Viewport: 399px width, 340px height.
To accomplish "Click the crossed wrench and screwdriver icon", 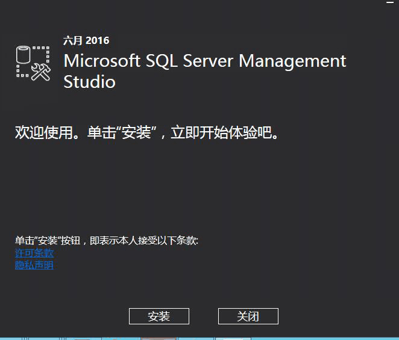I will pos(40,71).
